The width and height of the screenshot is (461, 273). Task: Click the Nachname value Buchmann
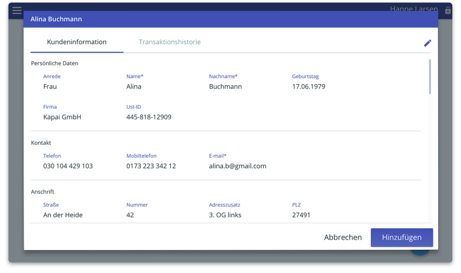pyautogui.click(x=226, y=87)
